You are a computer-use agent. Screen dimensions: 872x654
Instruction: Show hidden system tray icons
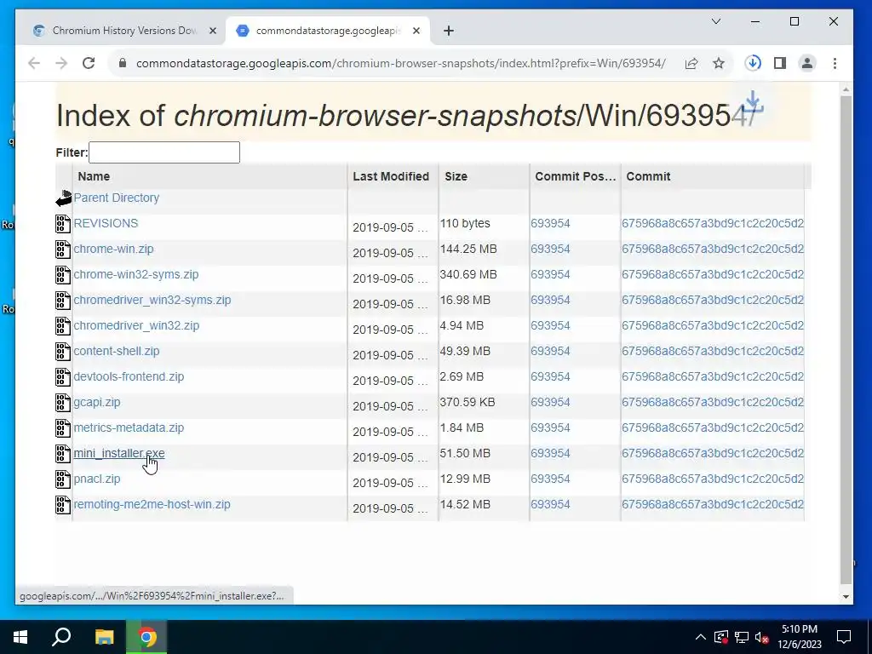click(x=701, y=637)
